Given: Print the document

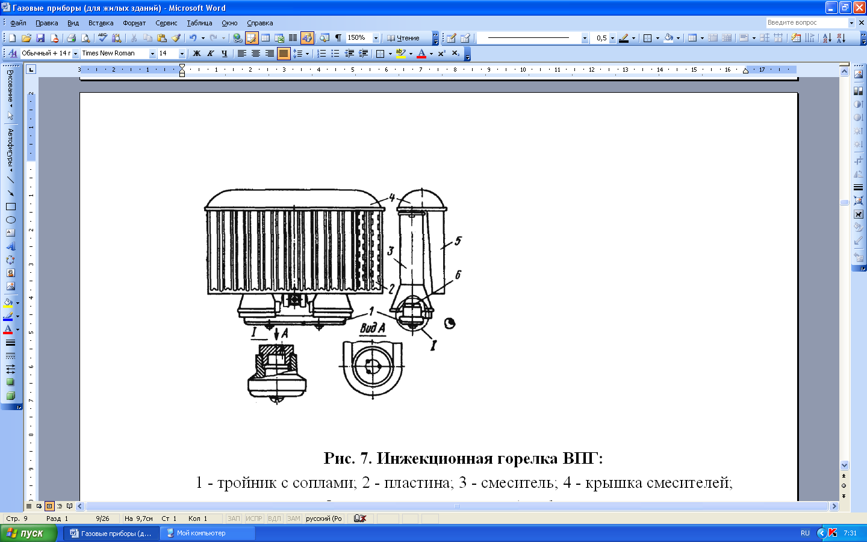Looking at the screenshot, I should click(71, 38).
